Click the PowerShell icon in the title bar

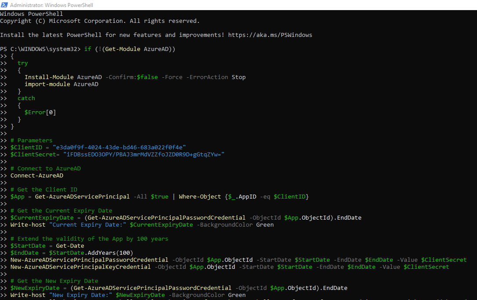[4, 5]
